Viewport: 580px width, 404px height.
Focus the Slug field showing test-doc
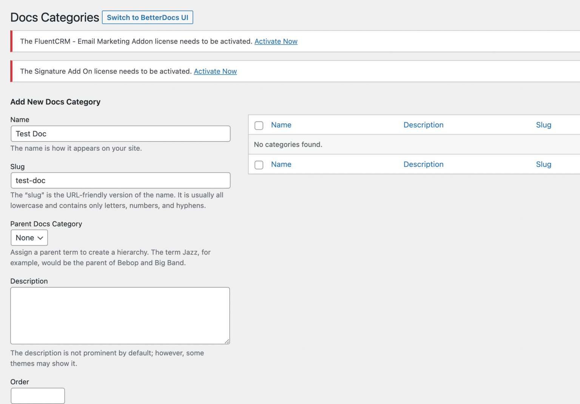point(120,181)
